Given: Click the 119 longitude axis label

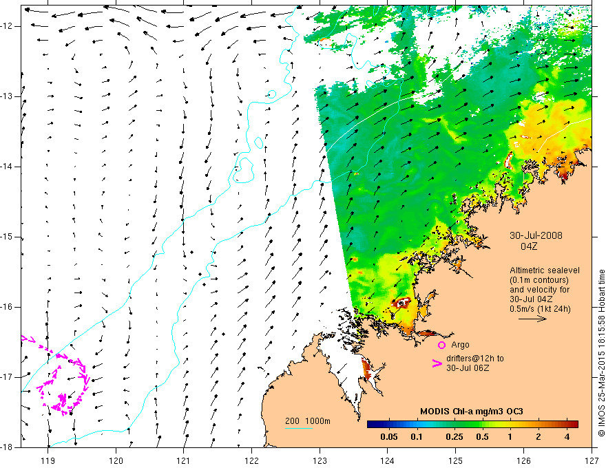Looking at the screenshot, I should (x=48, y=460).
